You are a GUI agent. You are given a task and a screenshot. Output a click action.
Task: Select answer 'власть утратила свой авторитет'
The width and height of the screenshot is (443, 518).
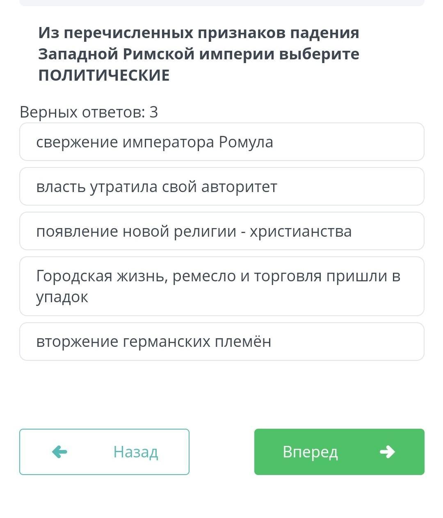click(221, 187)
